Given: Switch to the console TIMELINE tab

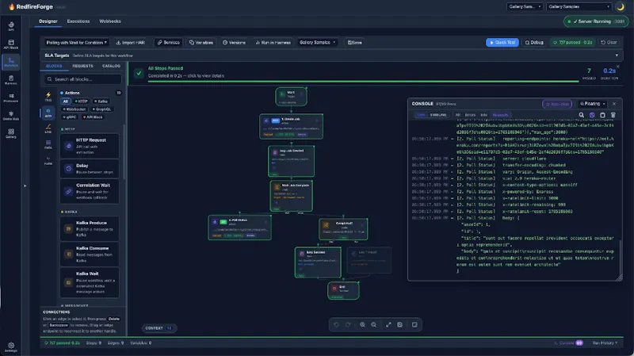Looking at the screenshot, I should [438, 115].
